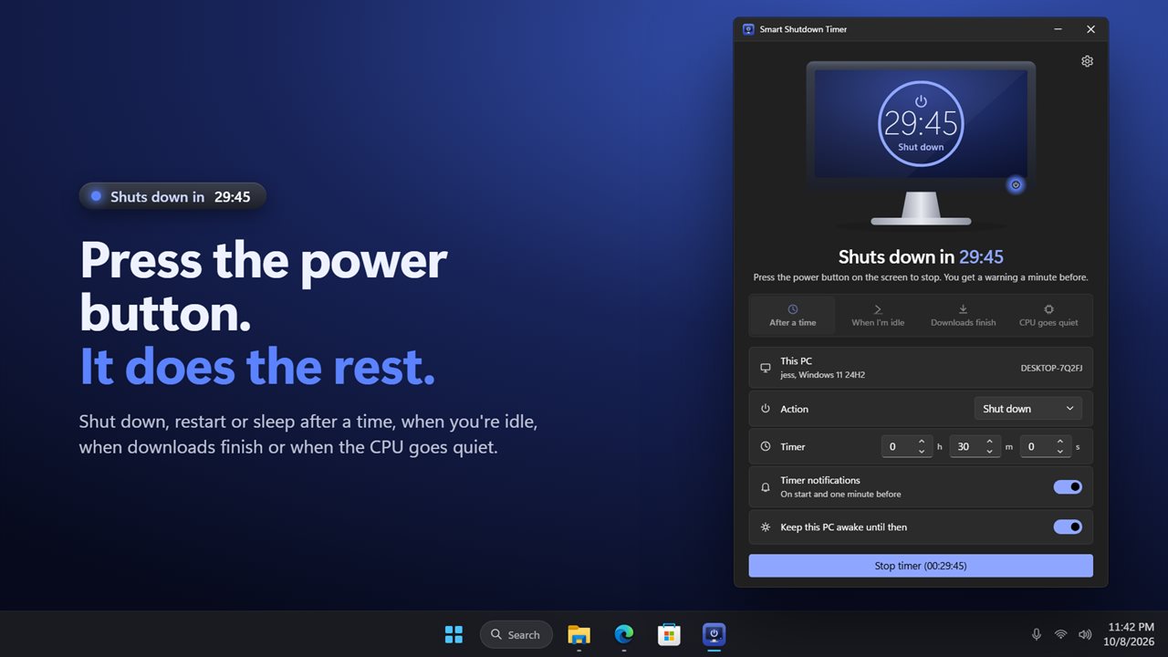Click the DESKTOP-7Q2FJ computer name
Image resolution: width=1168 pixels, height=657 pixels.
coord(1051,368)
